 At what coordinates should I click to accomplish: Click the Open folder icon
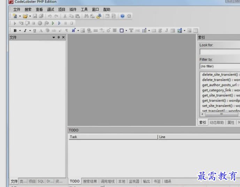25,16
